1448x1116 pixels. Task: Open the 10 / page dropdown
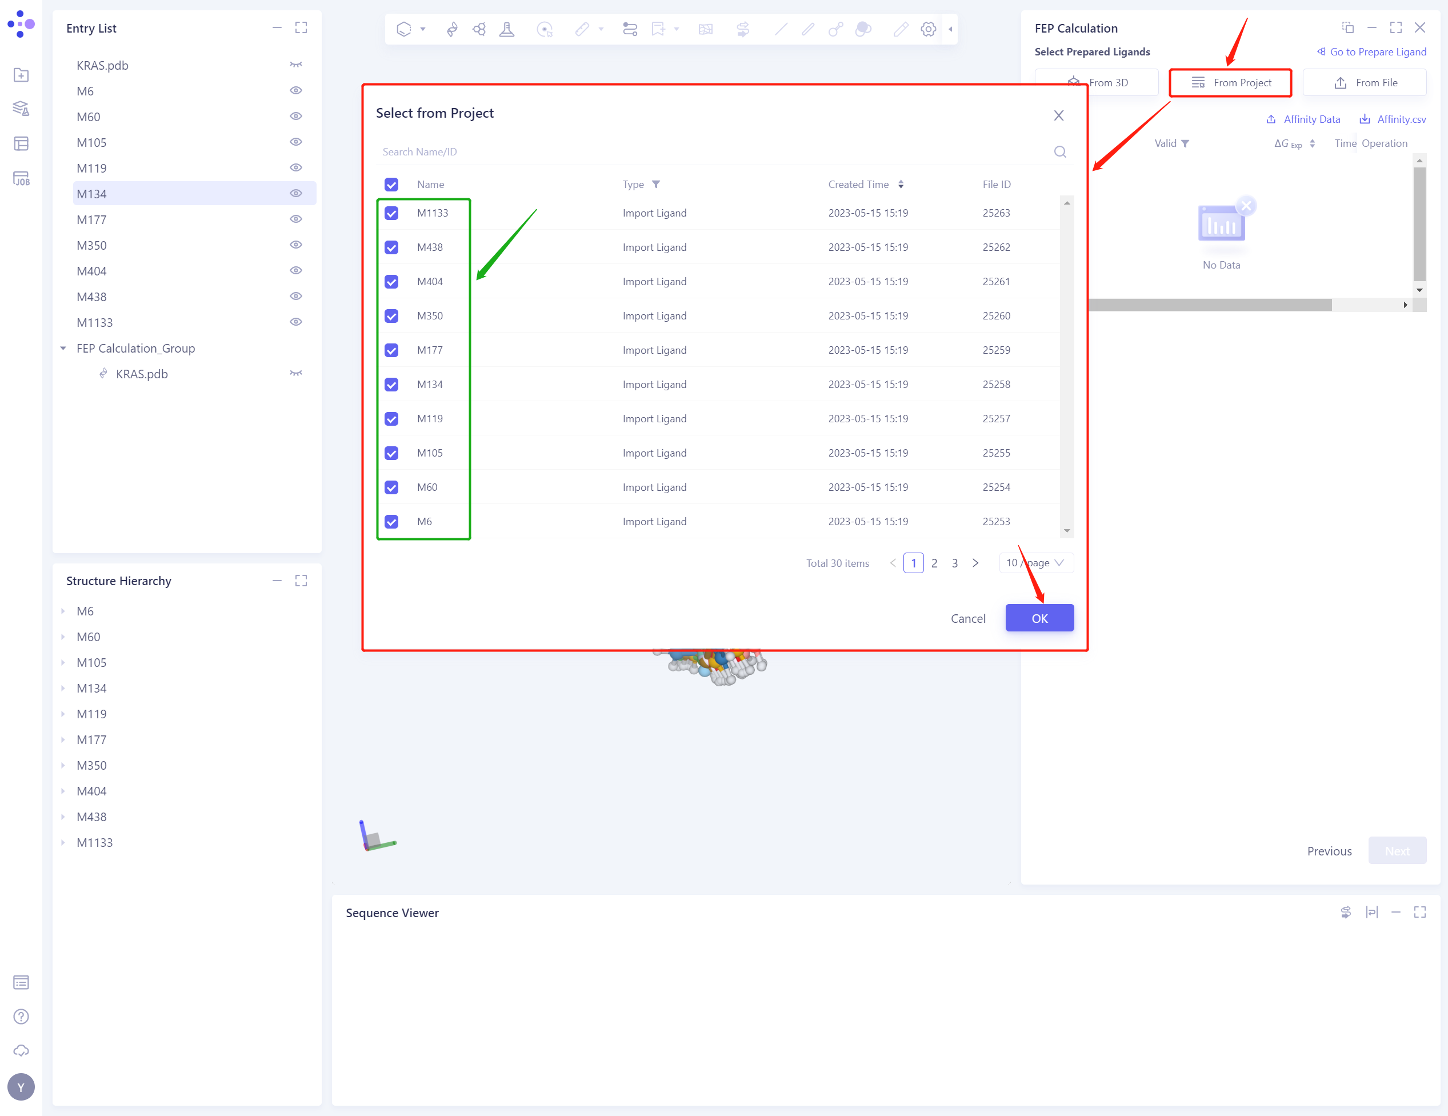click(1035, 563)
